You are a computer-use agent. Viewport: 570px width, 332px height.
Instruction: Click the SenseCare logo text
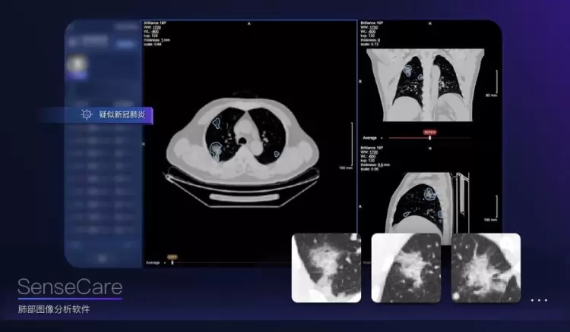pyautogui.click(x=70, y=287)
